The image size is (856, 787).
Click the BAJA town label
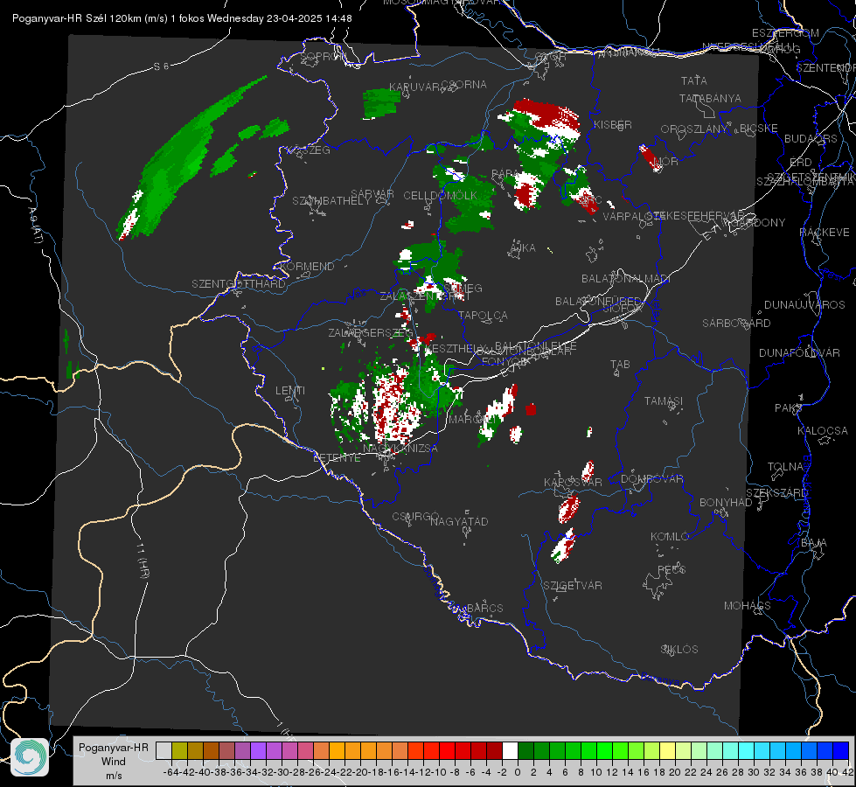[x=814, y=543]
